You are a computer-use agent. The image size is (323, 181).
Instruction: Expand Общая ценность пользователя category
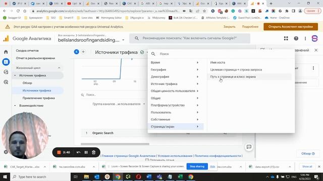(176, 91)
